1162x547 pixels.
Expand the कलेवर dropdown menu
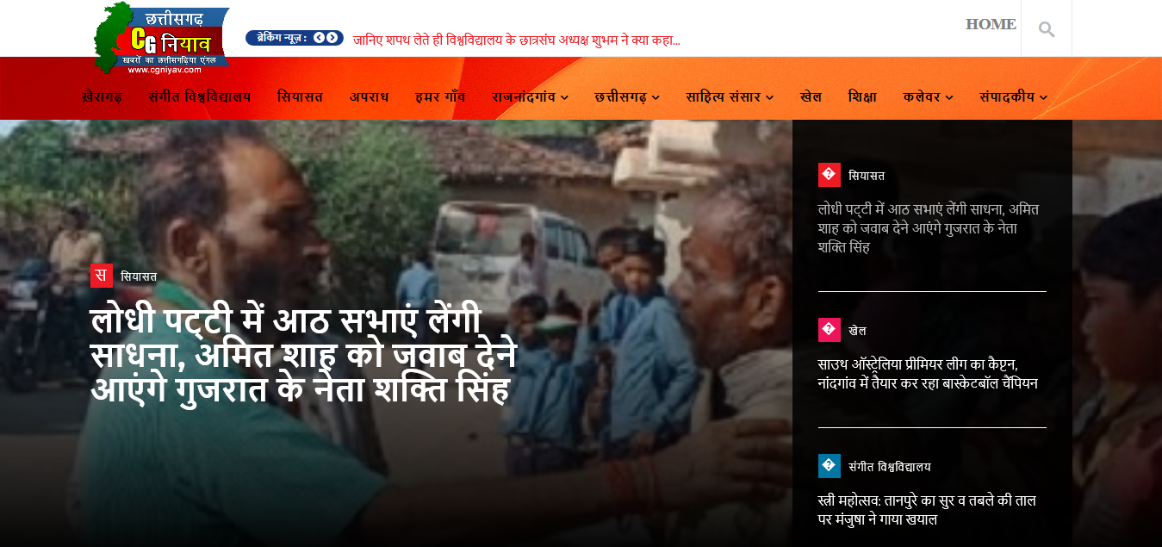click(x=928, y=96)
